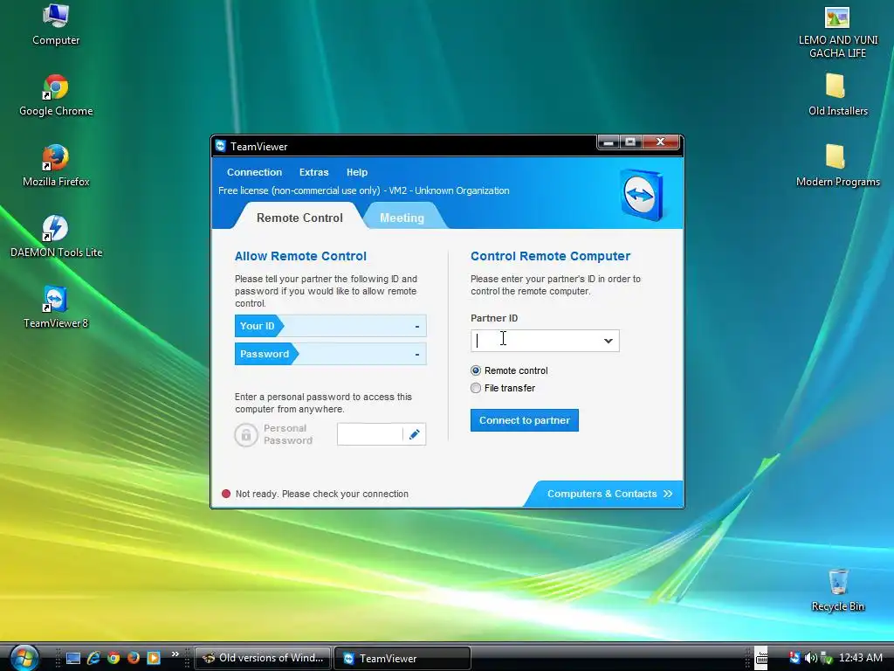Open Windows Media Player from Quick Launch
This screenshot has width=894, height=671.
[x=154, y=658]
